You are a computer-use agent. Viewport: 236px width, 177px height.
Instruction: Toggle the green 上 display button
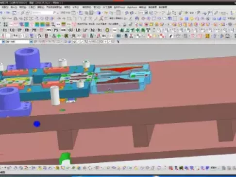point(127,30)
